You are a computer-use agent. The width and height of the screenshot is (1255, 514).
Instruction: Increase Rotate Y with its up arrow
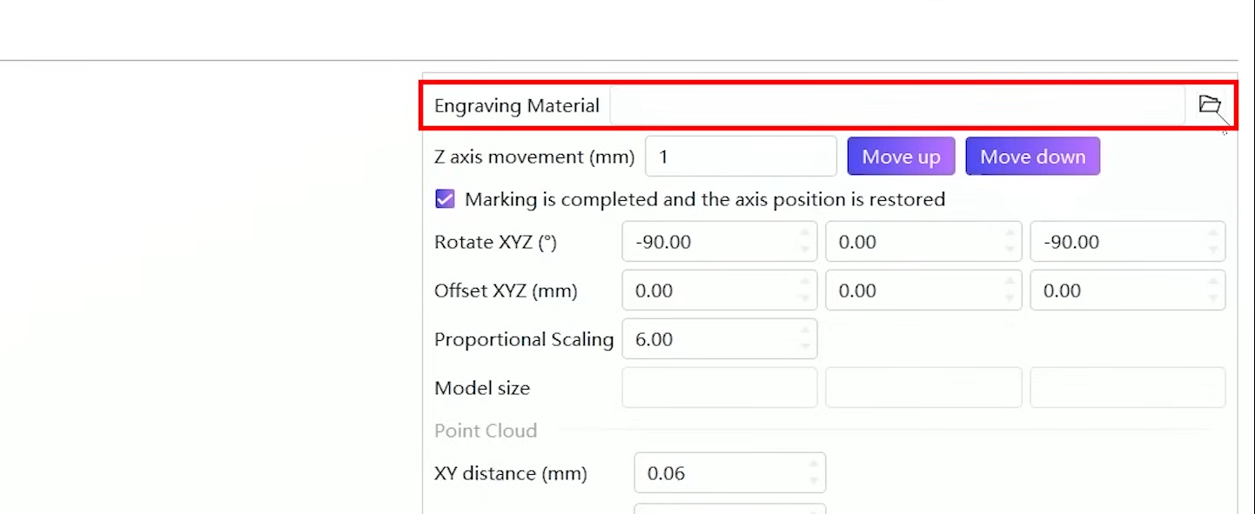(1010, 233)
